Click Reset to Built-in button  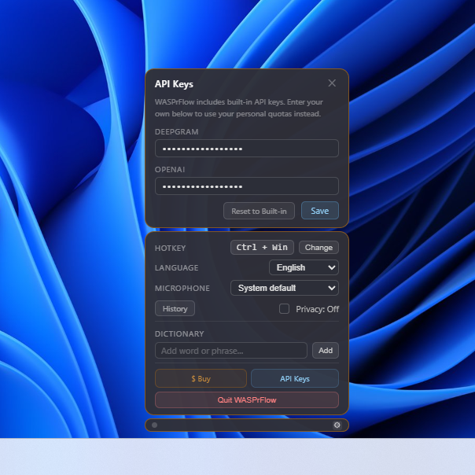[259, 211]
